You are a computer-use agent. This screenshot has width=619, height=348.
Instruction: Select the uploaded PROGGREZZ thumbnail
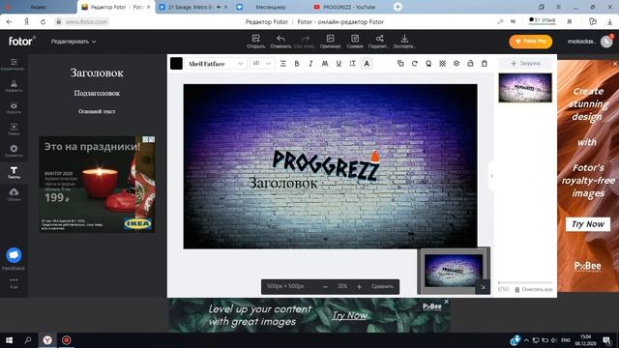[x=525, y=88]
